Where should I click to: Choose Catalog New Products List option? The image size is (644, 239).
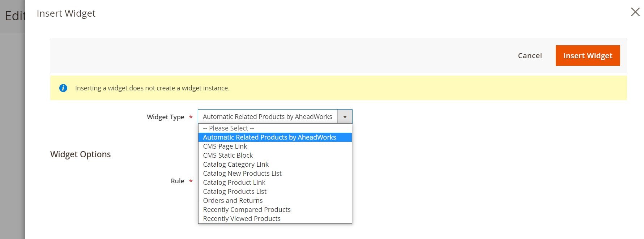(x=275, y=174)
